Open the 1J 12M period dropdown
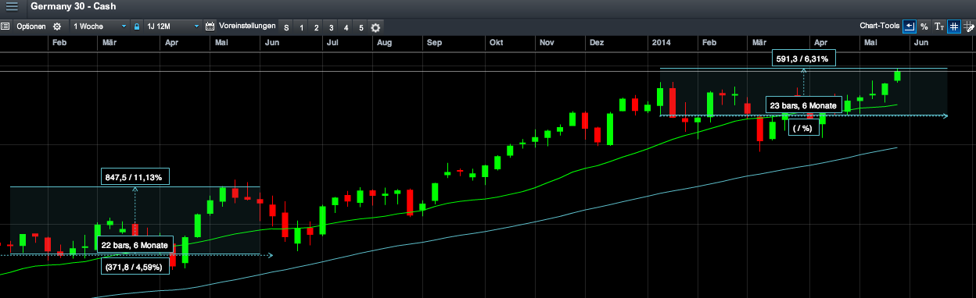 click(172, 27)
